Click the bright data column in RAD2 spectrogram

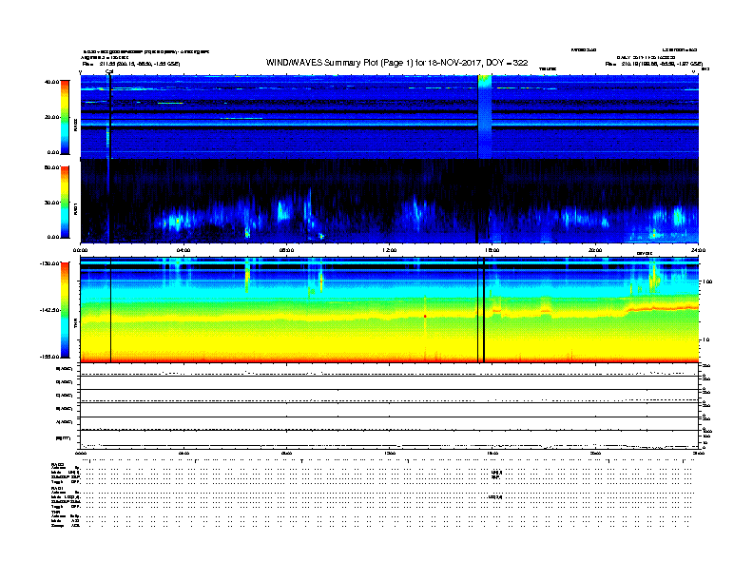pyautogui.click(x=485, y=117)
